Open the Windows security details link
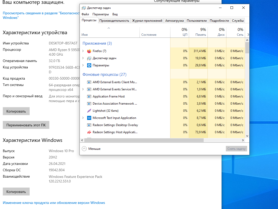This screenshot has width=278, height=209. coord(41,15)
